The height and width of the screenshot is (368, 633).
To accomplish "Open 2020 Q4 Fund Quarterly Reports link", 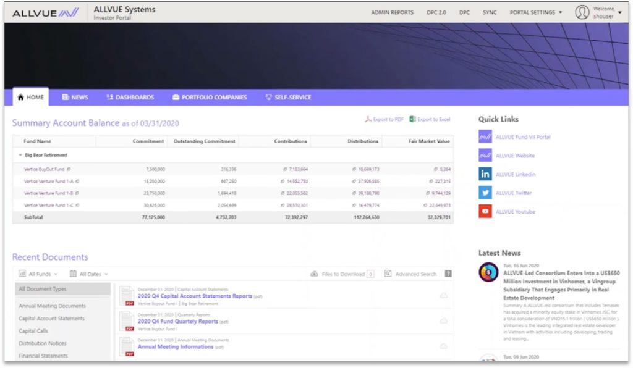I will (177, 322).
